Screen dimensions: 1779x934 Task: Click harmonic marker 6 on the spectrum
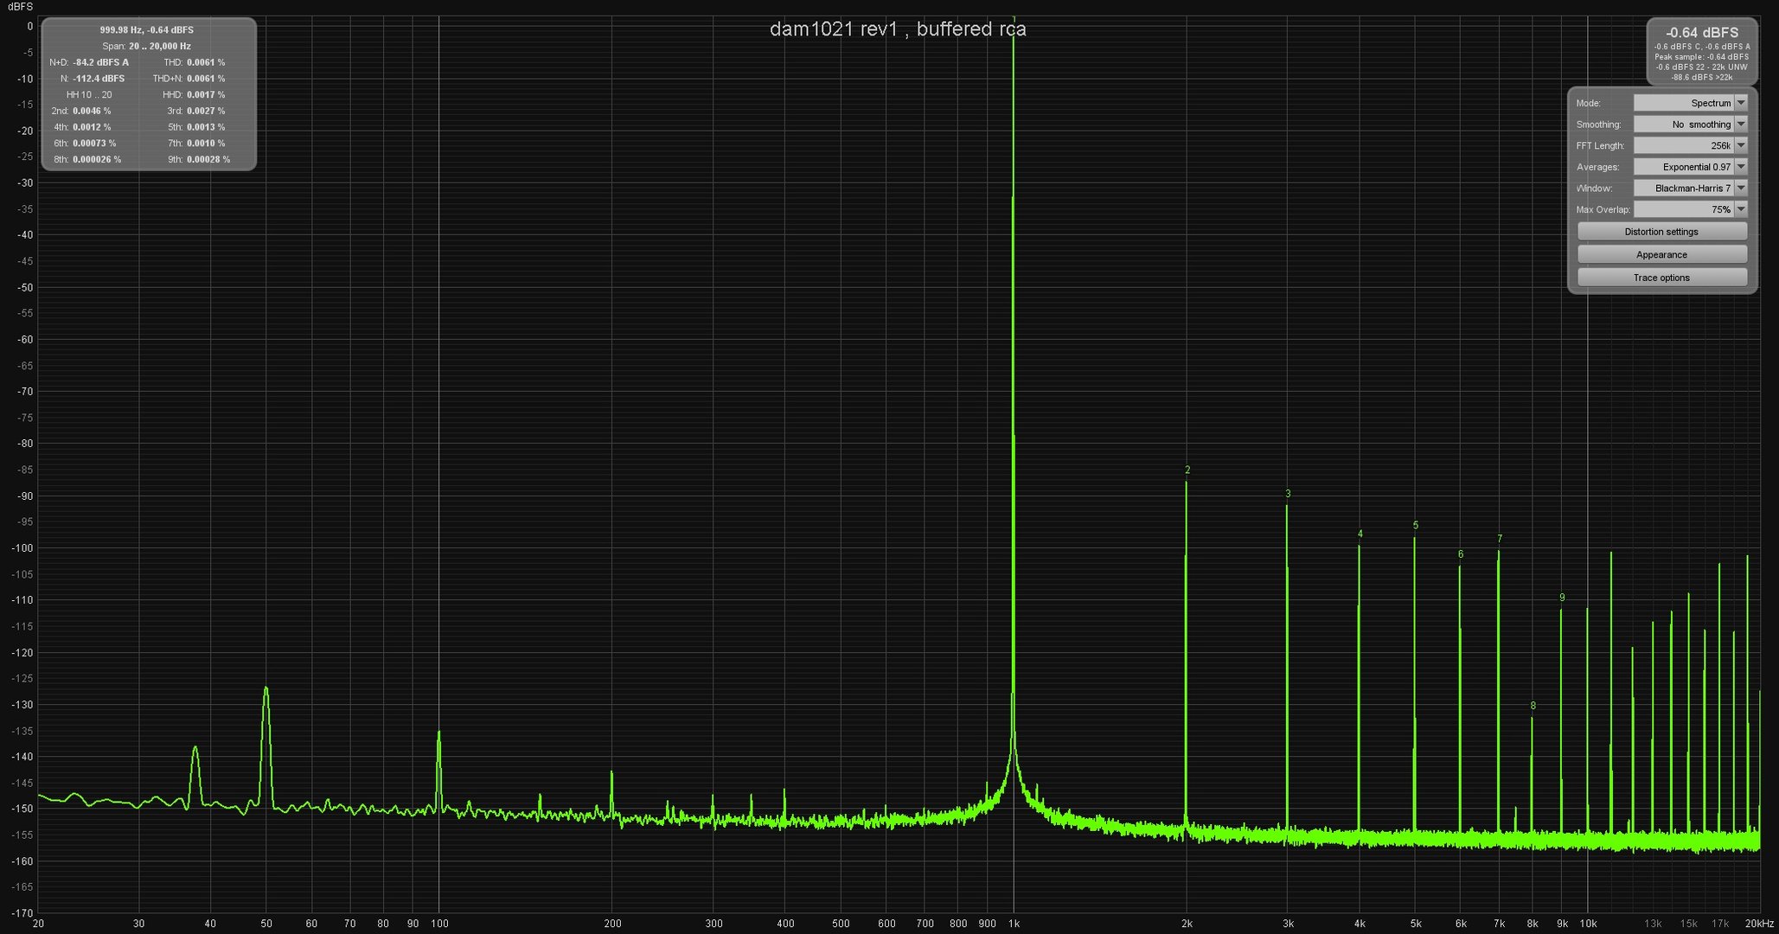tap(1461, 554)
